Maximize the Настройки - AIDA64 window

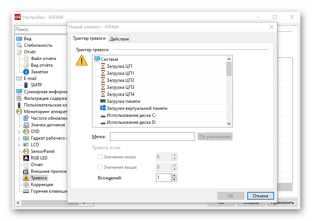(275, 17)
